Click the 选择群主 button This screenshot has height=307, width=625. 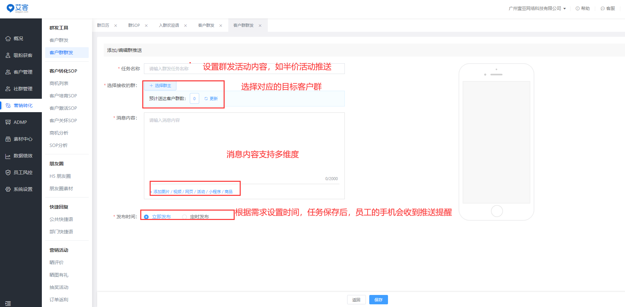(x=160, y=86)
